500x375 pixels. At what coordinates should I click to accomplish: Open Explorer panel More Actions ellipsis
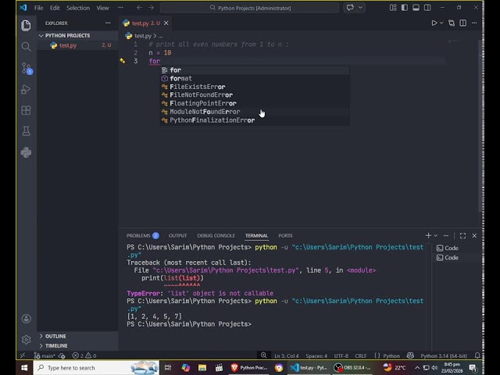click(108, 23)
